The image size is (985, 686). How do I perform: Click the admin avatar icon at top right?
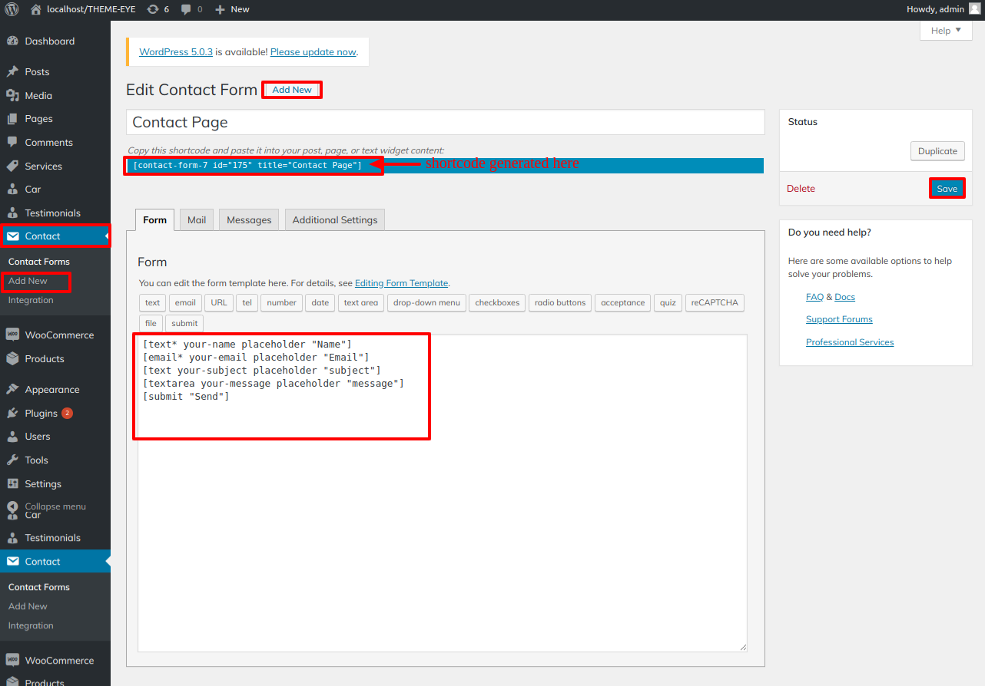pyautogui.click(x=974, y=9)
